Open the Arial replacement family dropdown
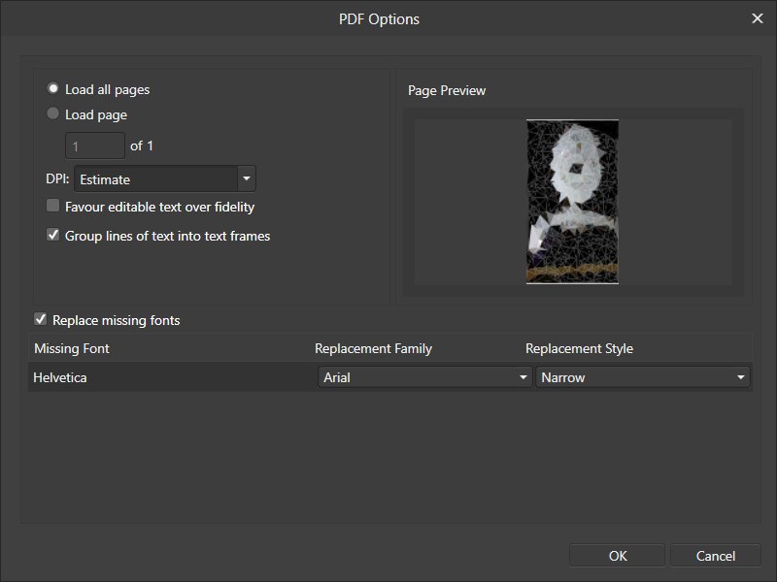The height and width of the screenshot is (582, 777). click(x=424, y=377)
